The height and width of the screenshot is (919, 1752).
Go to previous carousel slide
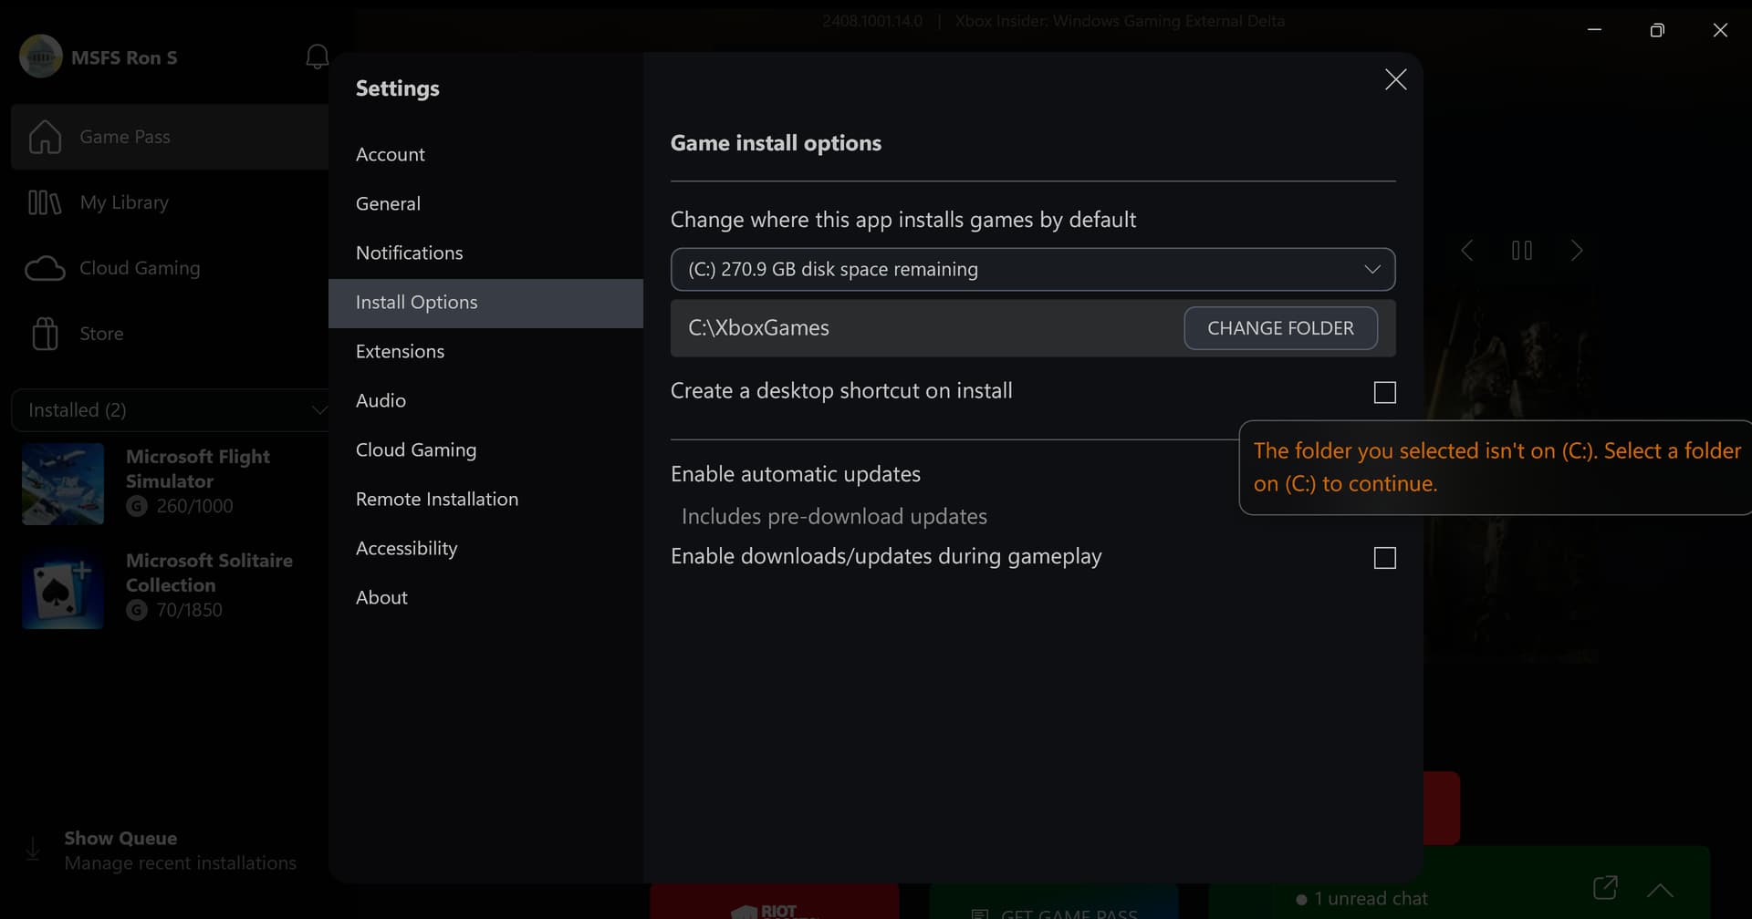1467,251
